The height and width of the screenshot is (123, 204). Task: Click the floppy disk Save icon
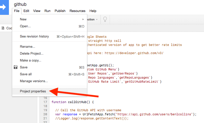click(16, 67)
